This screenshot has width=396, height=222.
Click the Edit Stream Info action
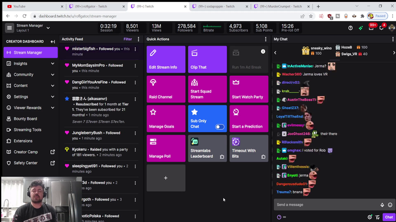coord(166,59)
